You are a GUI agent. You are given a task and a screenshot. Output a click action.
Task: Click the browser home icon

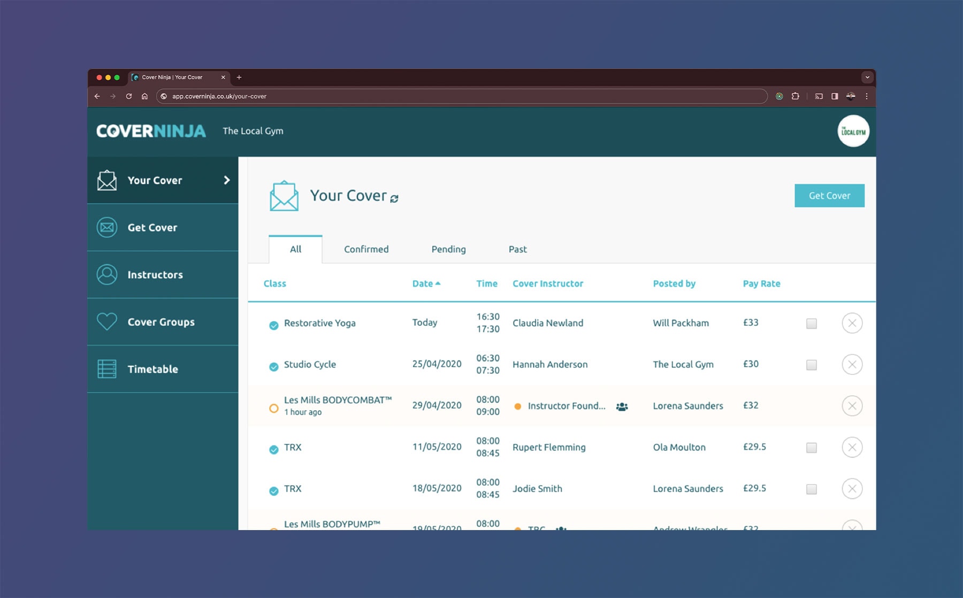(144, 96)
